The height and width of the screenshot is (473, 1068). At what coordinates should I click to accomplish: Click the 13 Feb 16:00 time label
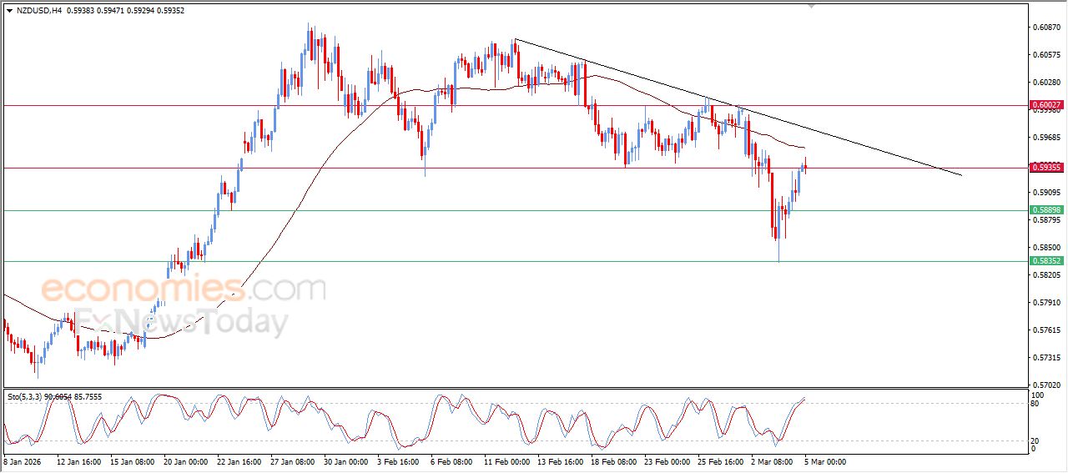pos(559,460)
